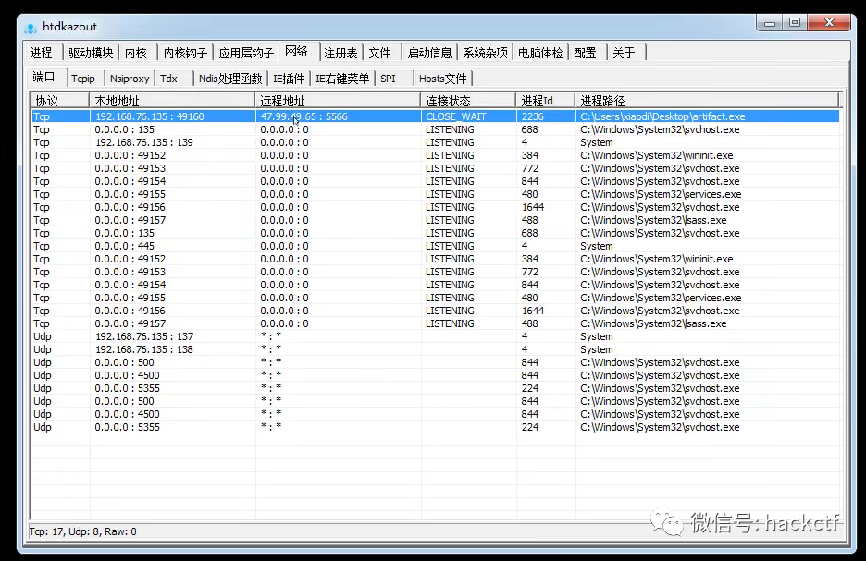Image resolution: width=866 pixels, height=561 pixels.
Task: Select the artifact.exe connection row
Action: click(x=278, y=116)
